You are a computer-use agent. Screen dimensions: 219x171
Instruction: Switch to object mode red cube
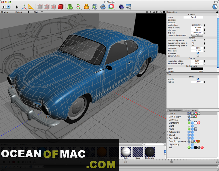tap(60, 7)
